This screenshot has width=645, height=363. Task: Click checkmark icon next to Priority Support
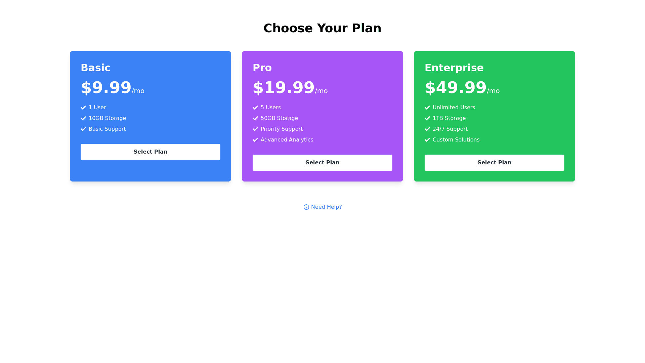click(x=255, y=129)
